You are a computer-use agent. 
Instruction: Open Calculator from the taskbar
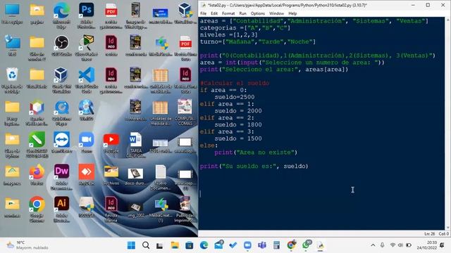pos(277,245)
